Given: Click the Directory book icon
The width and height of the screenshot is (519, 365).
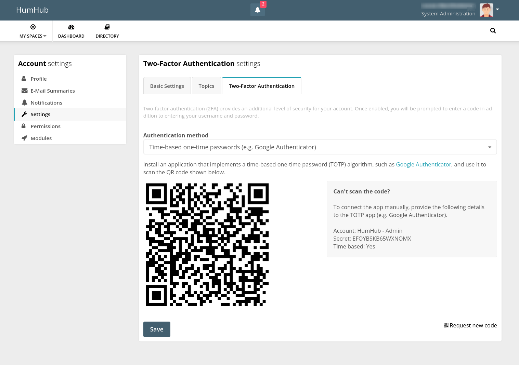Looking at the screenshot, I should click(107, 27).
